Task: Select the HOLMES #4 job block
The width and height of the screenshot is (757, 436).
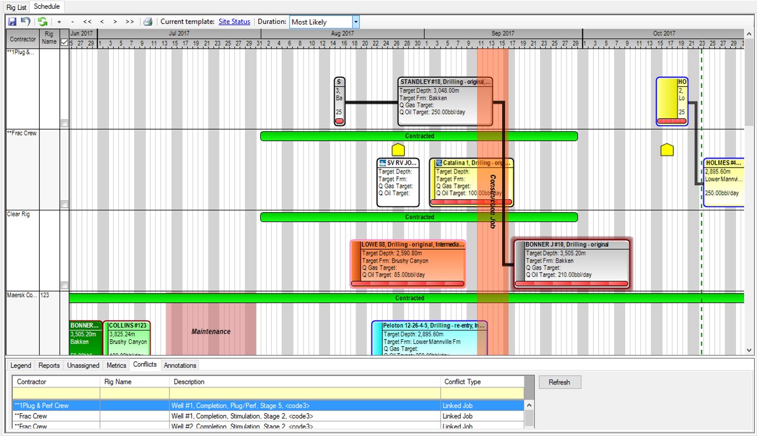Action: click(x=724, y=182)
